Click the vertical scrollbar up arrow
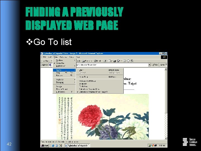The width and height of the screenshot is (201, 151). coord(166,69)
